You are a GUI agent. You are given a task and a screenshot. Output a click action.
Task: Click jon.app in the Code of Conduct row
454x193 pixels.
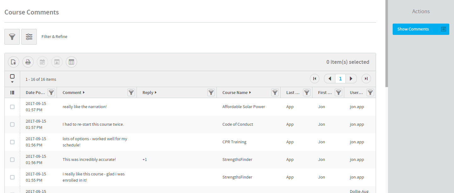click(357, 124)
